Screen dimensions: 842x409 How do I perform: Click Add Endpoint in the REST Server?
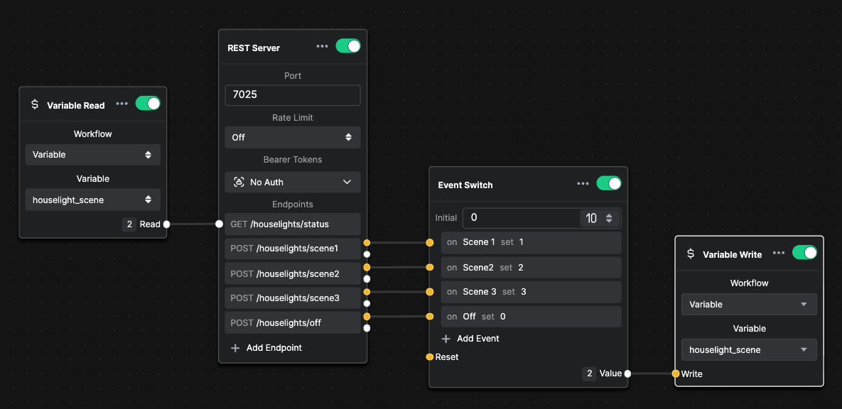(266, 348)
